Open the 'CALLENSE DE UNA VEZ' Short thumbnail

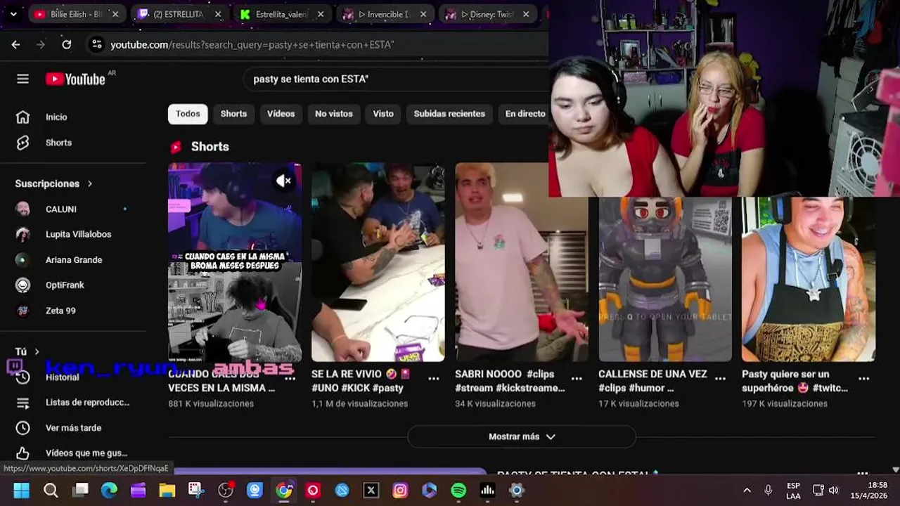point(665,279)
